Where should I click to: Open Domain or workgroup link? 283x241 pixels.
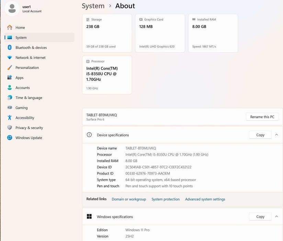129,199
